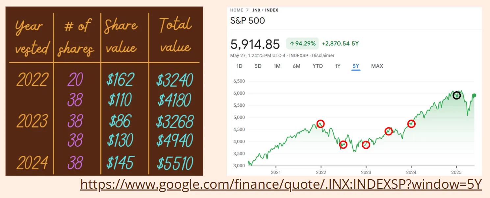
Task: Select the 5D chart range
Action: coord(258,66)
